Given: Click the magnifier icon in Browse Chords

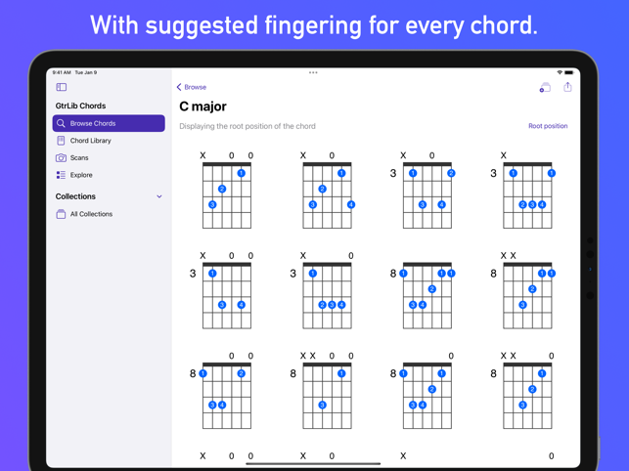Looking at the screenshot, I should pyautogui.click(x=61, y=123).
